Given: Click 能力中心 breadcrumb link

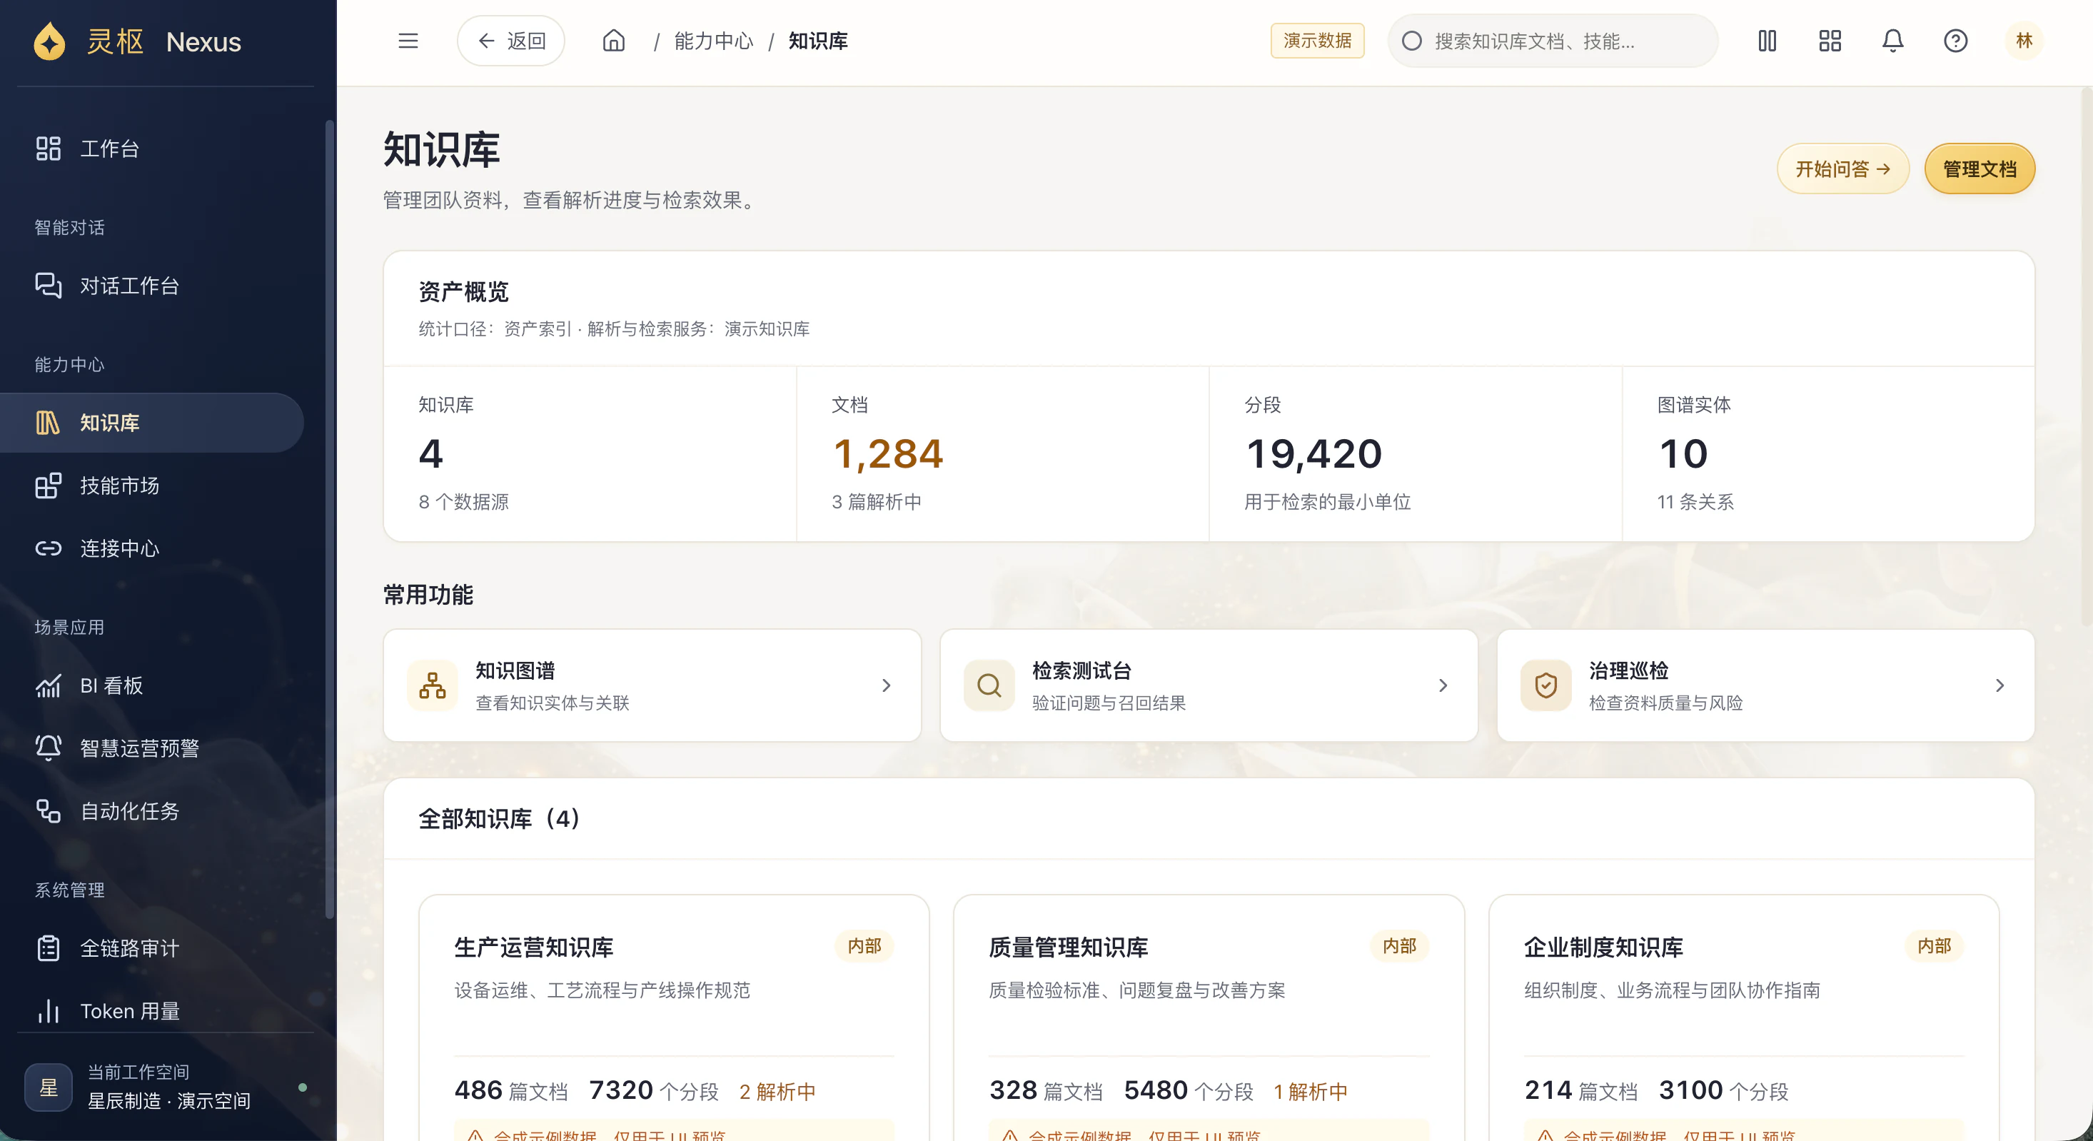Looking at the screenshot, I should 713,41.
